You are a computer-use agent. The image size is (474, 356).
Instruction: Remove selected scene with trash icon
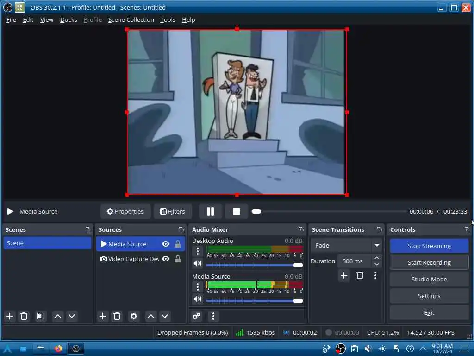pos(24,316)
